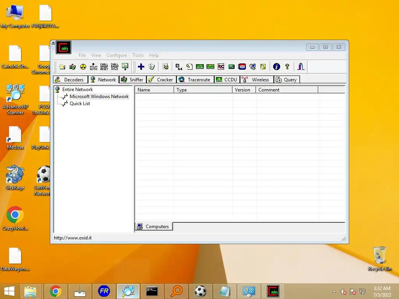Click the http://www.oxid.it status bar text

(72, 238)
